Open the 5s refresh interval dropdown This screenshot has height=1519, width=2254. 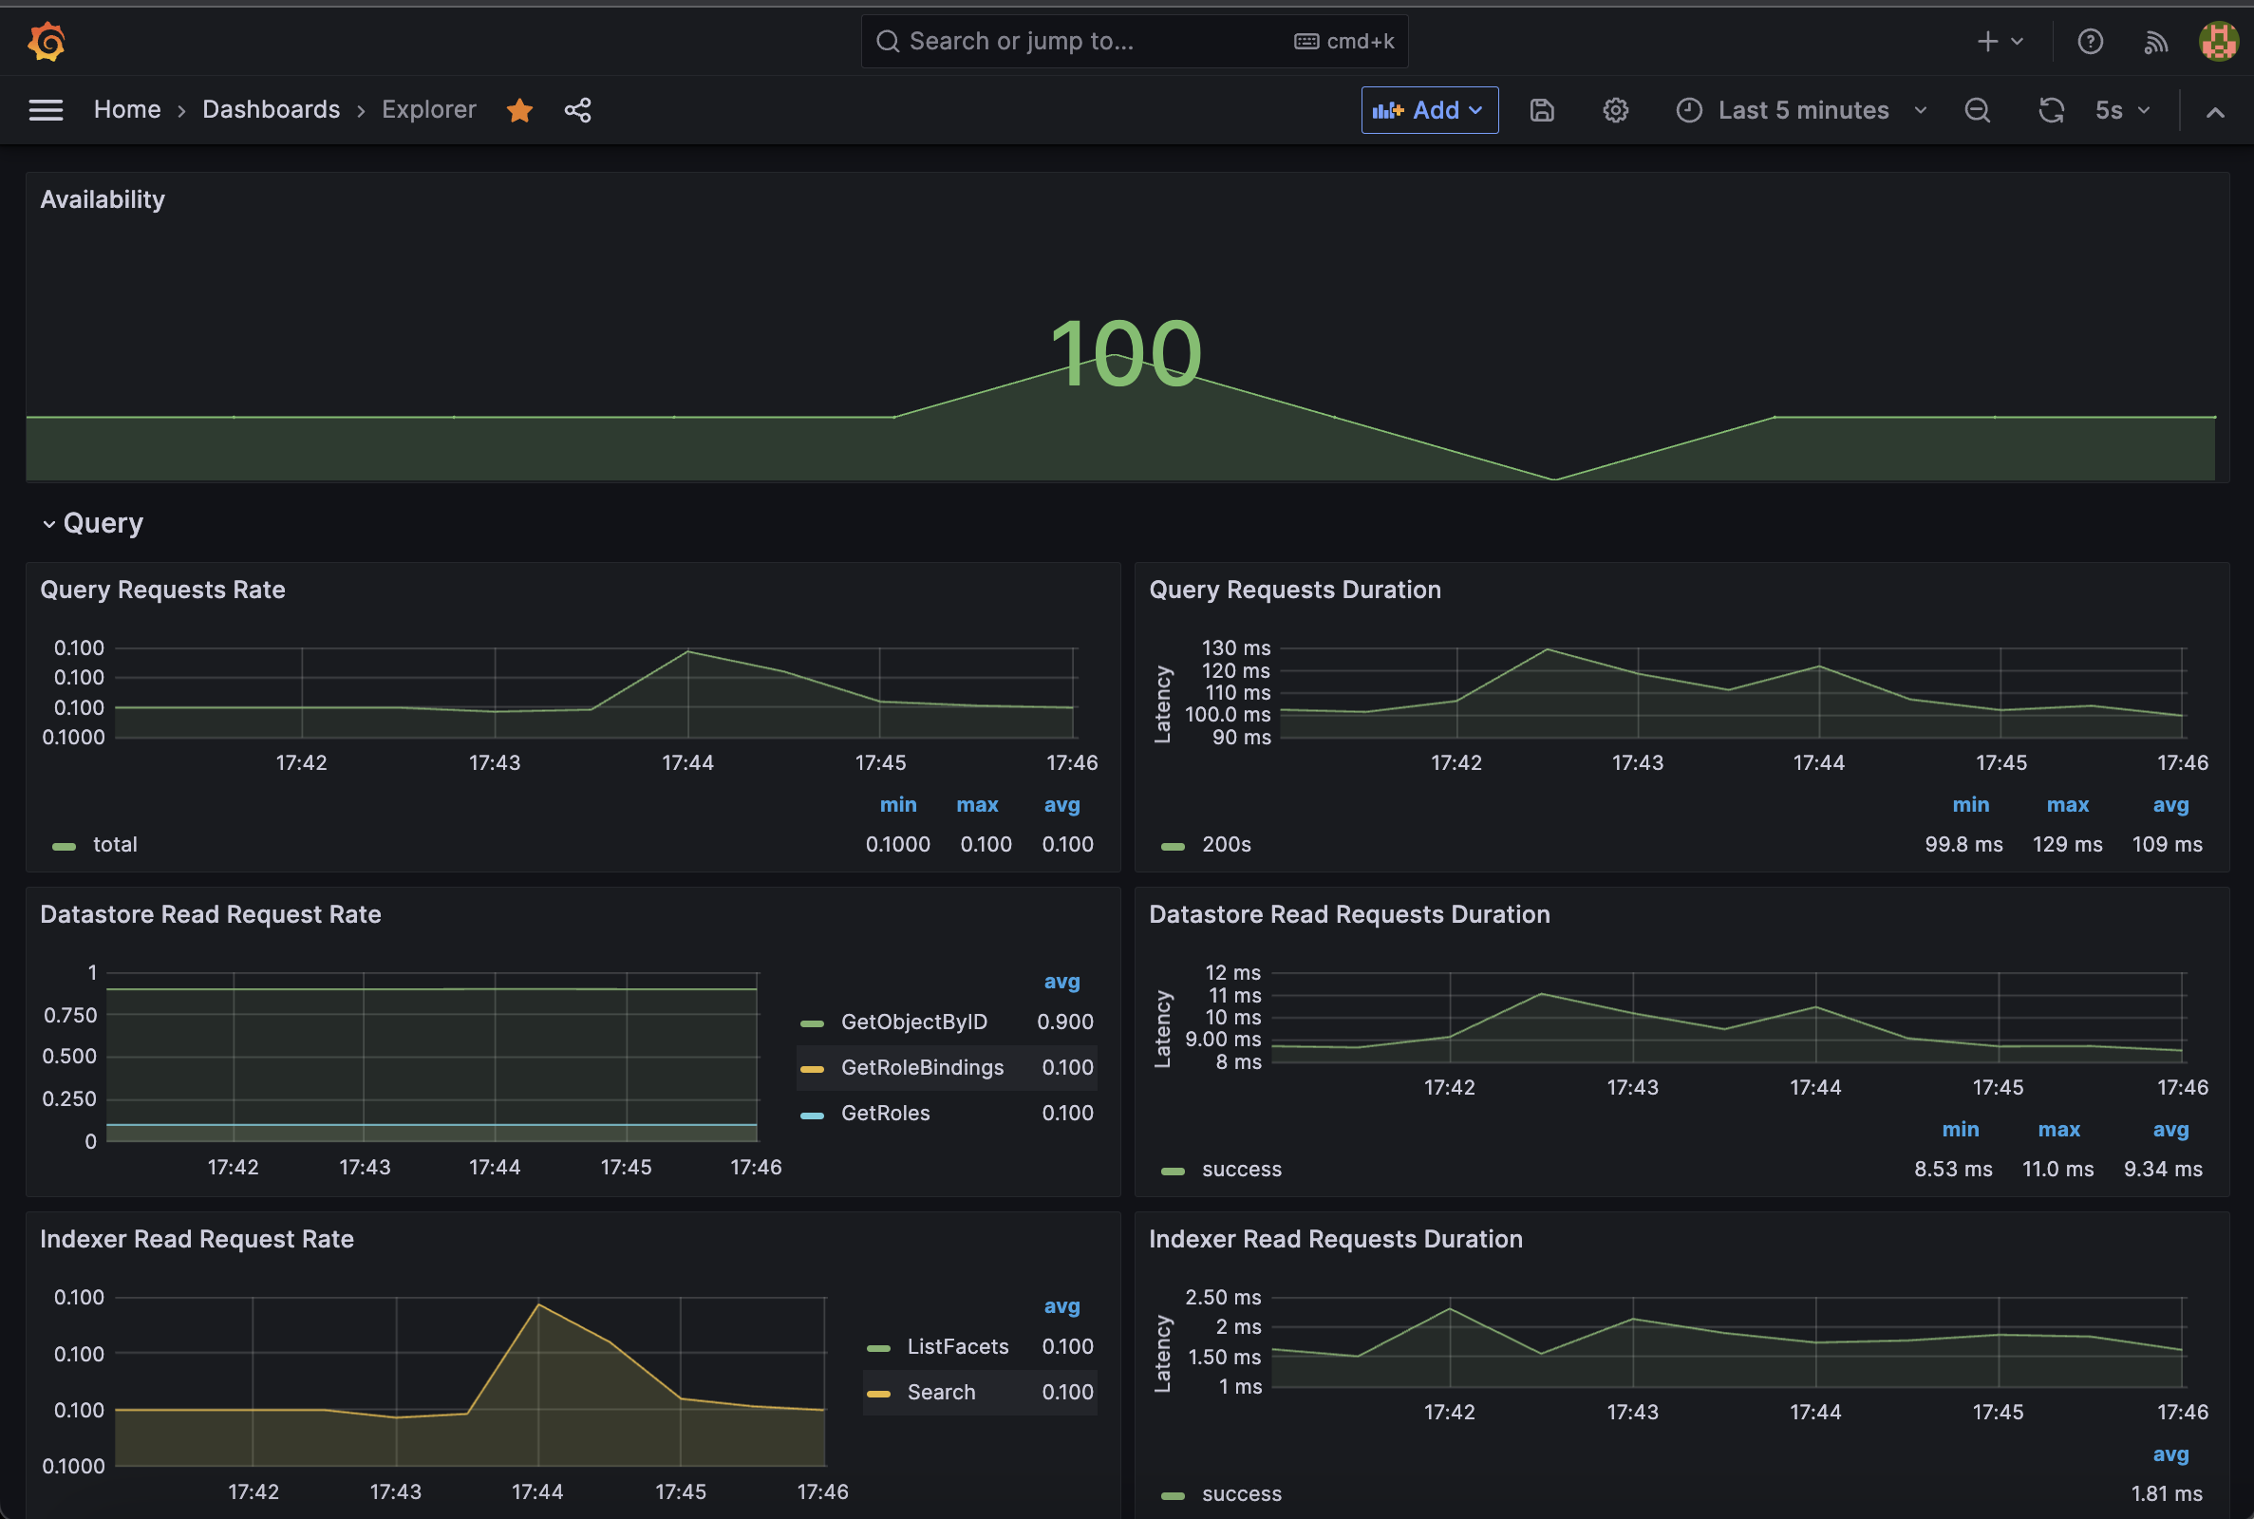point(2122,110)
